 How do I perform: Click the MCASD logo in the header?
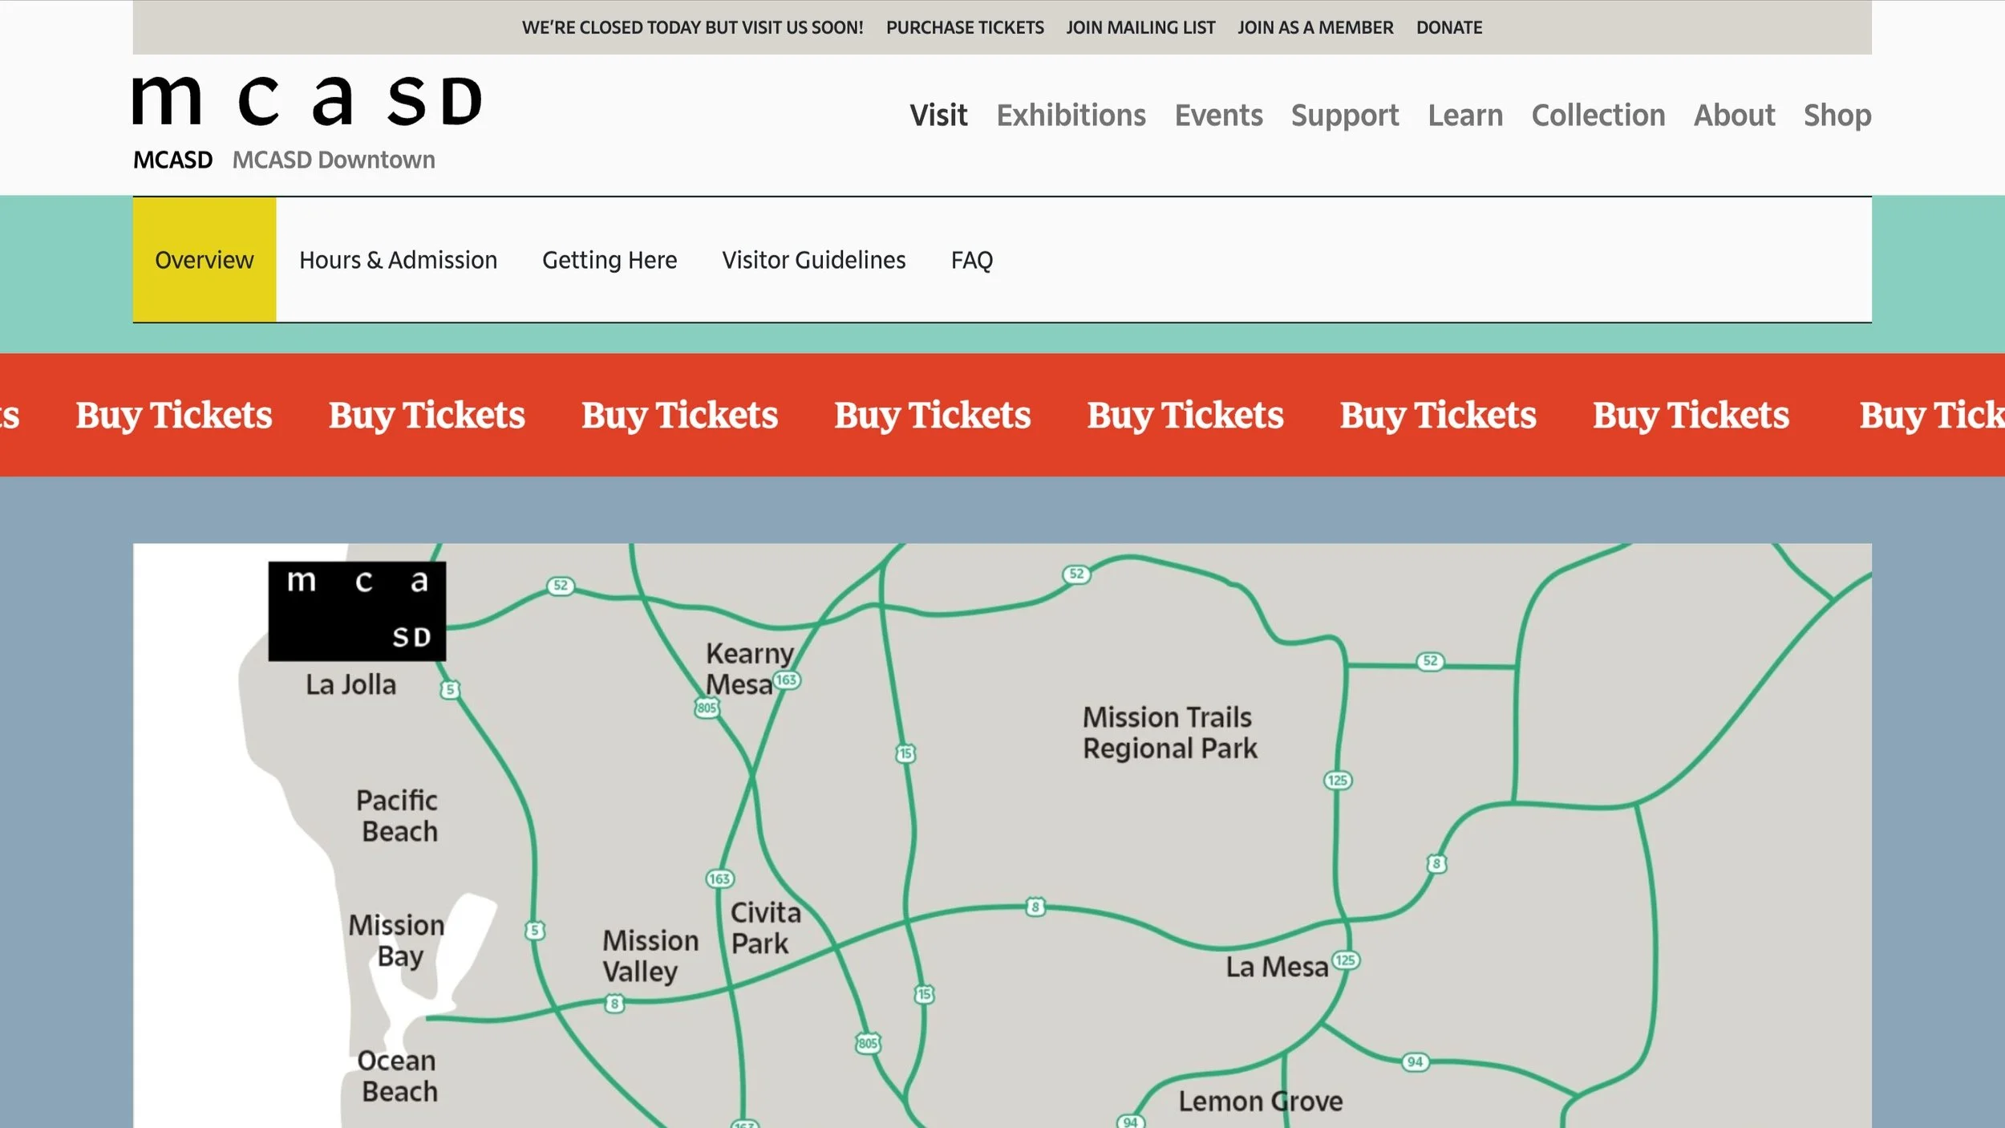pyautogui.click(x=307, y=101)
